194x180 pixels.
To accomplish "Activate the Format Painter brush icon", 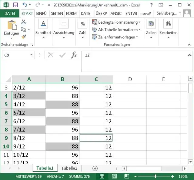I will (x=24, y=37).
